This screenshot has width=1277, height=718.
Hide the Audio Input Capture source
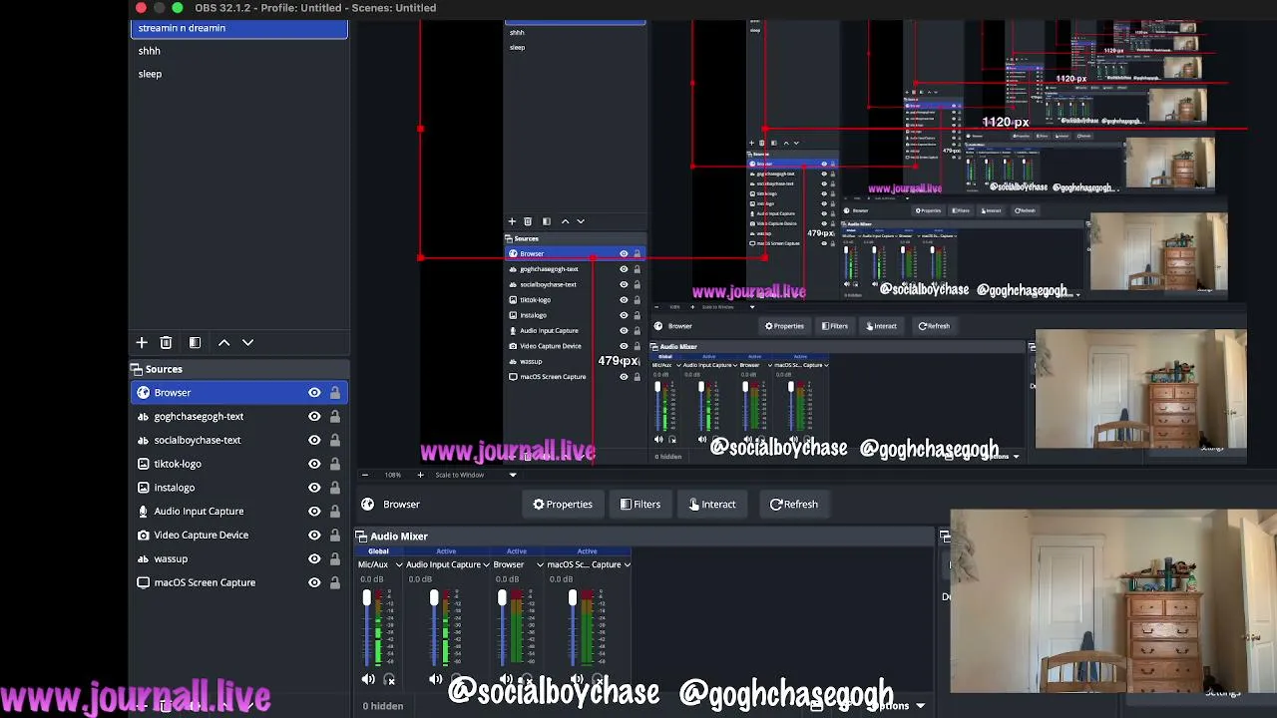pos(314,512)
